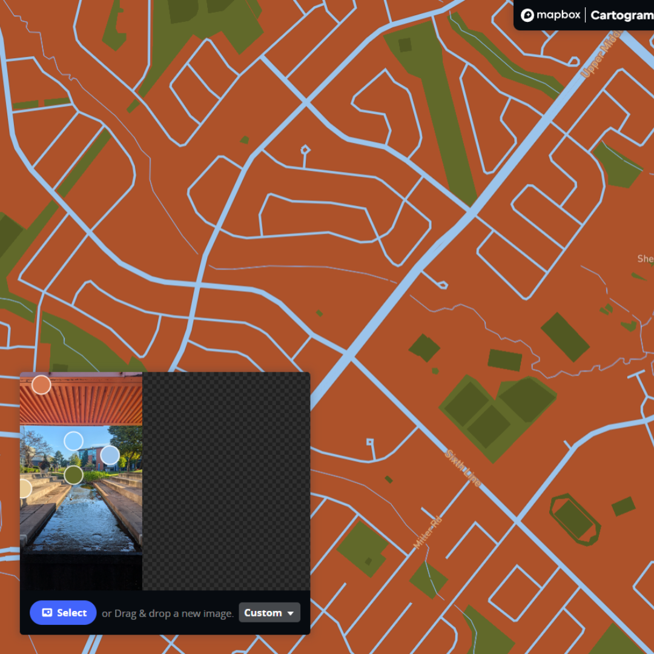Select the light sky-blue color picker circle
The width and height of the screenshot is (654, 654).
pyautogui.click(x=73, y=441)
